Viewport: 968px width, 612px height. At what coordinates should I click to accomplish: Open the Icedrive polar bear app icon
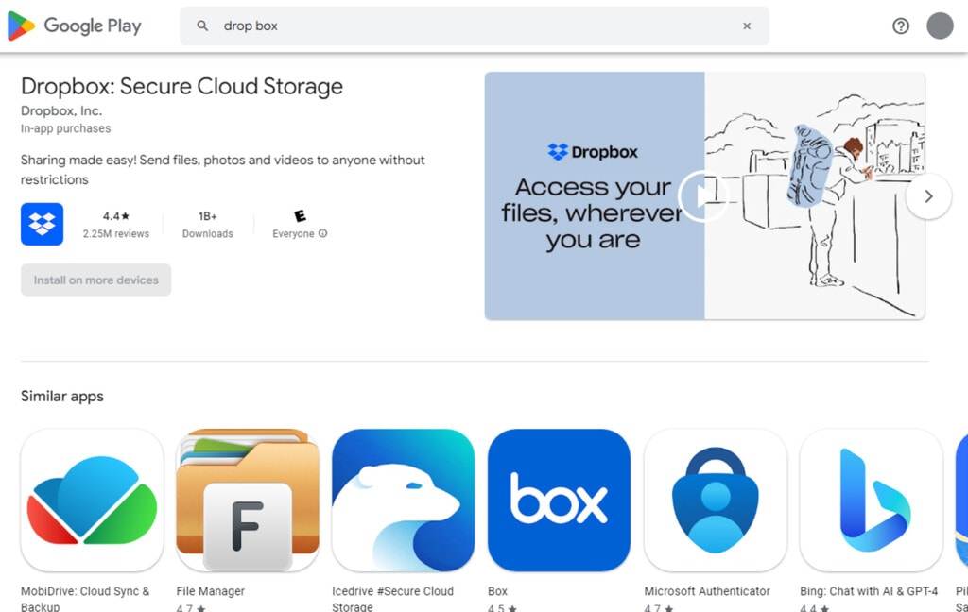(403, 501)
